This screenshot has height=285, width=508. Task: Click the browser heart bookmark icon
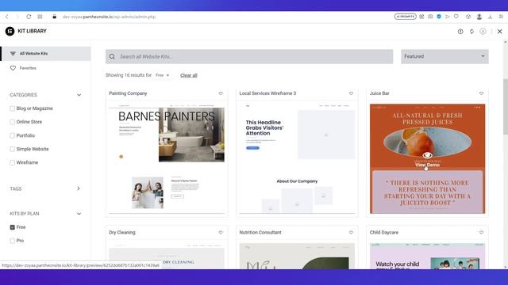click(x=456, y=17)
